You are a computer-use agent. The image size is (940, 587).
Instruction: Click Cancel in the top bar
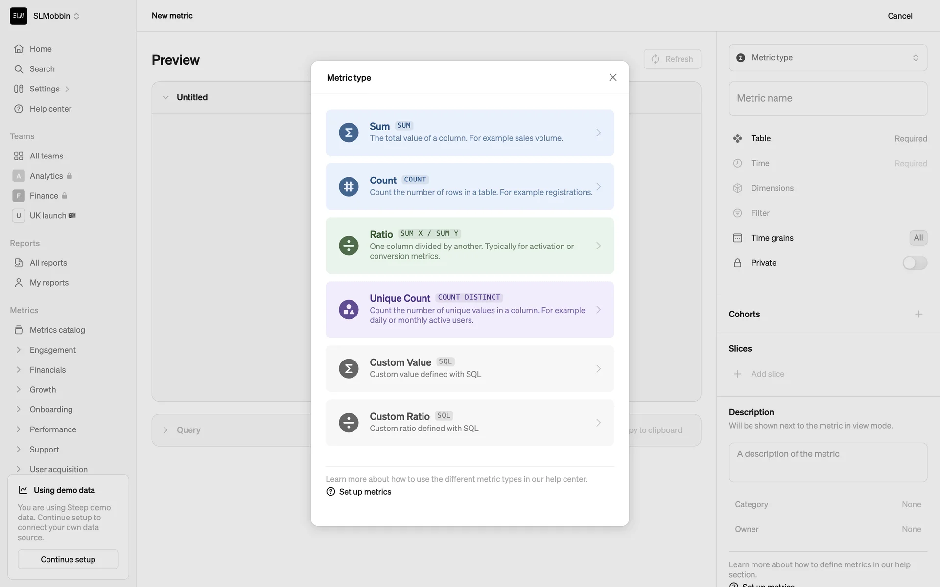(x=899, y=16)
